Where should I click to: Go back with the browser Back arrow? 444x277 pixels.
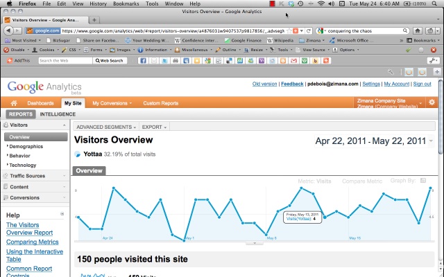click(x=8, y=30)
